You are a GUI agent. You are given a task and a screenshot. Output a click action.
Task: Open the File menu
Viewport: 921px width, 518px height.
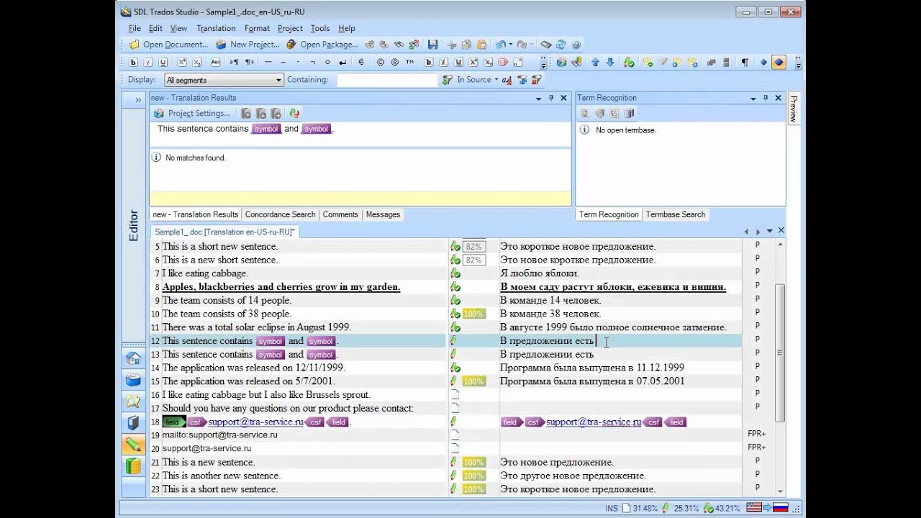pos(135,28)
